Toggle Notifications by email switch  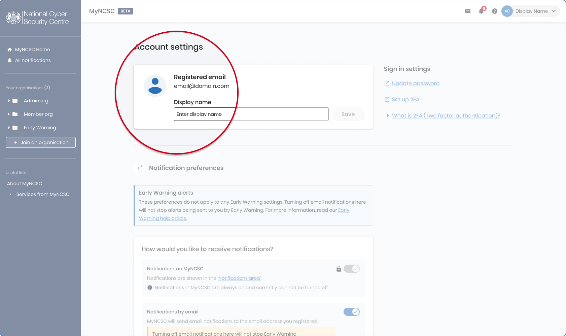352,312
